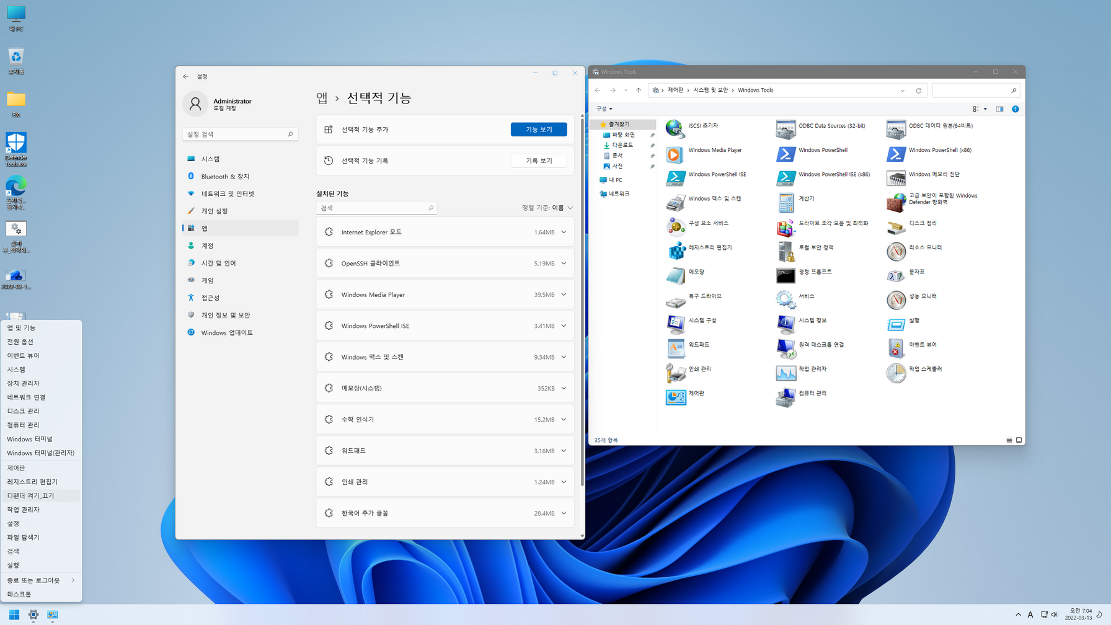This screenshot has width=1111, height=625.
Task: Select Windows 터미널(관리자) menu entry
Action: click(x=41, y=453)
